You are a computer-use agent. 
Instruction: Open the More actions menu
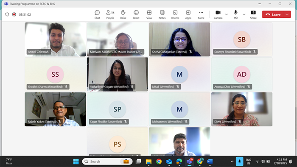[201, 14]
